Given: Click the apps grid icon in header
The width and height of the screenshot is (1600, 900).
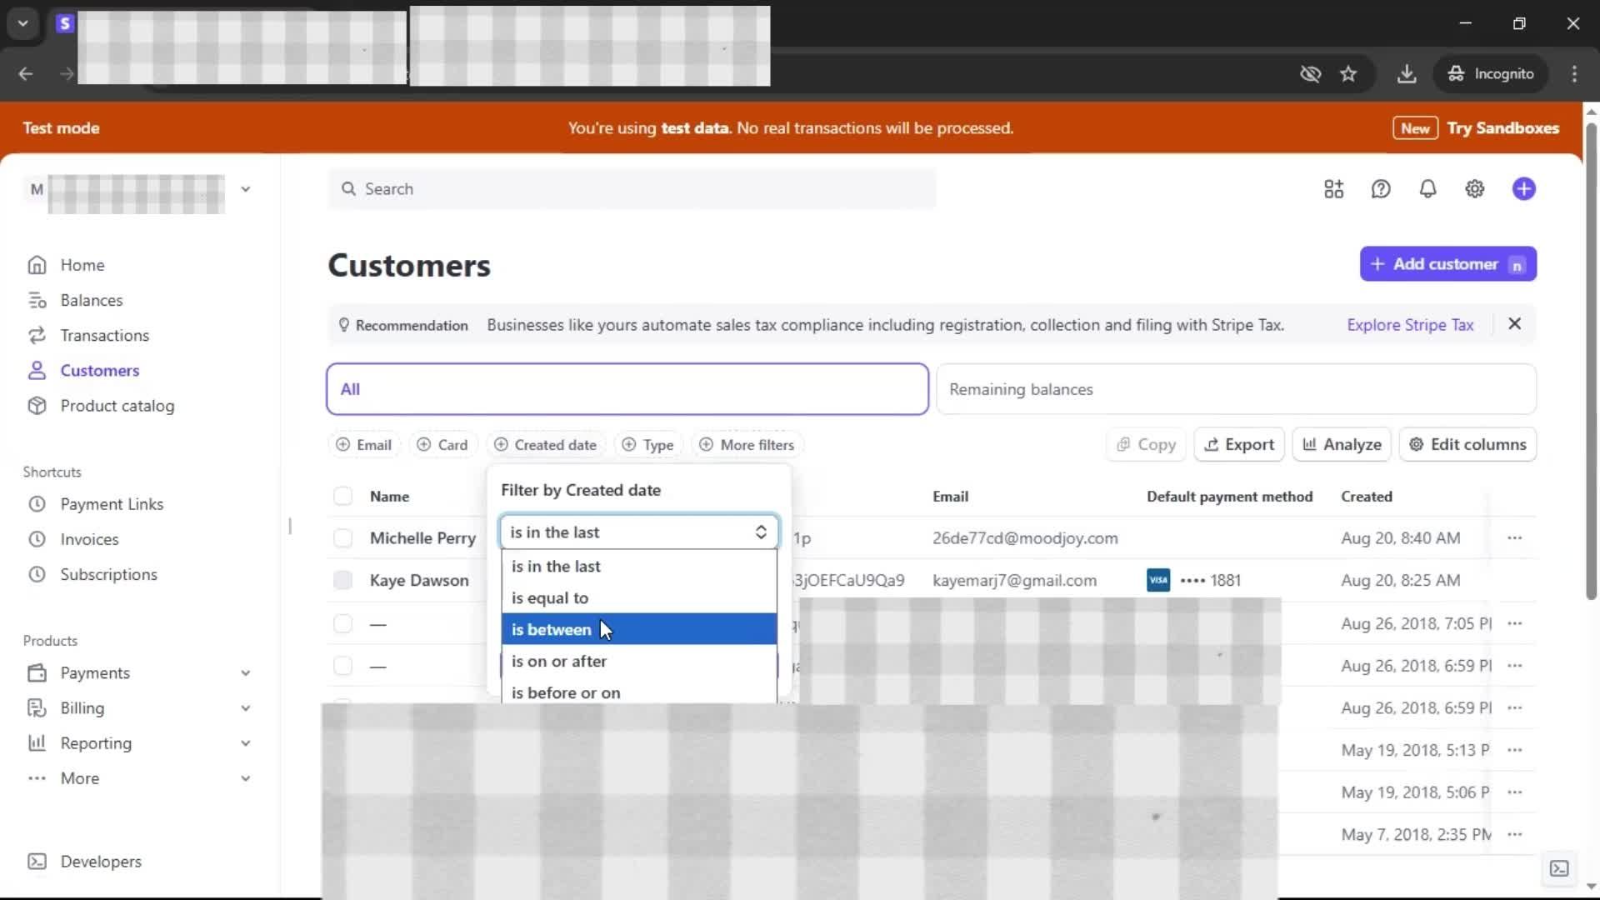Looking at the screenshot, I should pyautogui.click(x=1333, y=189).
